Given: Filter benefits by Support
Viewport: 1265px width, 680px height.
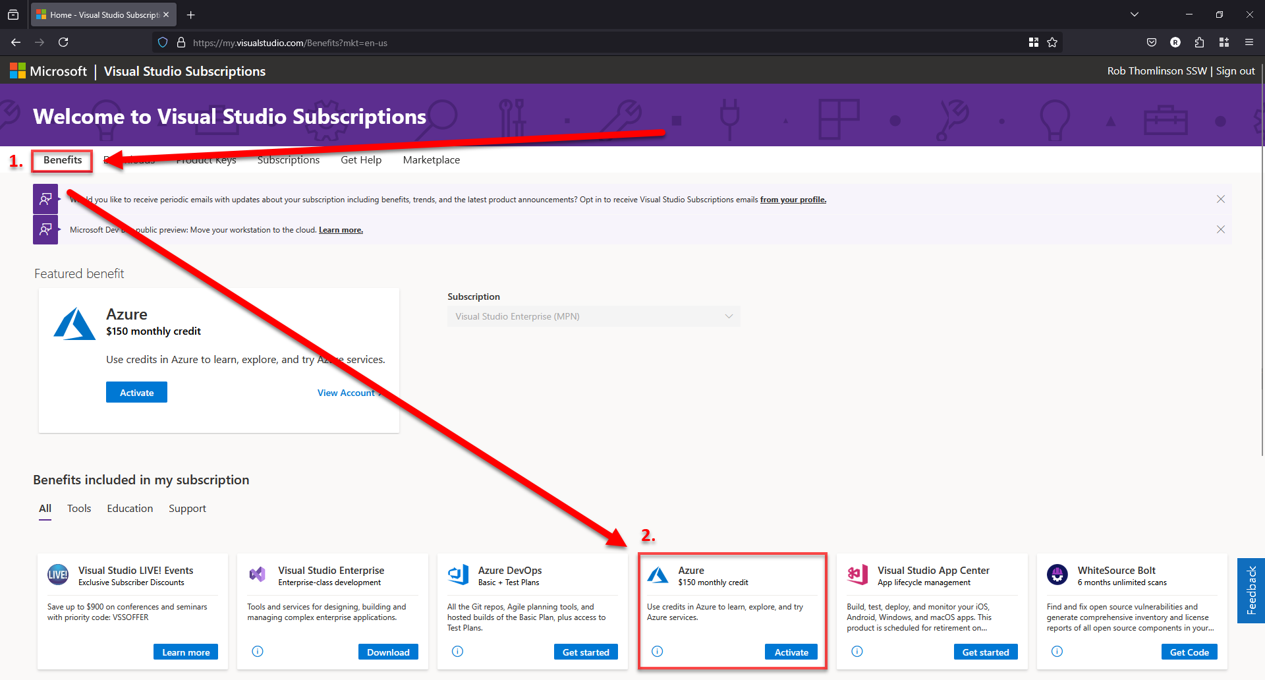Looking at the screenshot, I should (187, 509).
